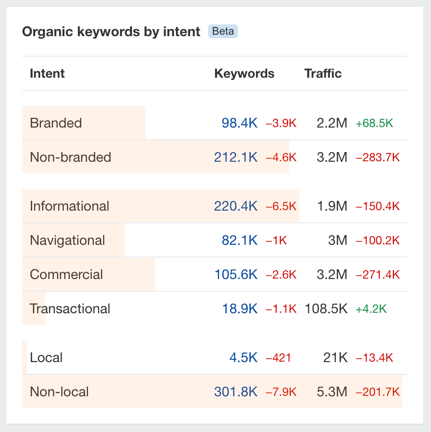This screenshot has width=431, height=432.
Task: Sort by the Traffic column header
Action: click(x=323, y=73)
